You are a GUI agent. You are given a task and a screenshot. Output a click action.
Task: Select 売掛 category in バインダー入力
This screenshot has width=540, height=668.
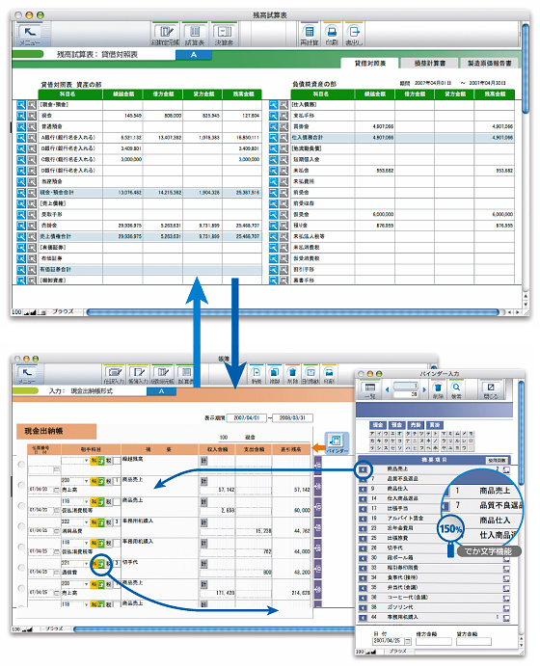416,425
